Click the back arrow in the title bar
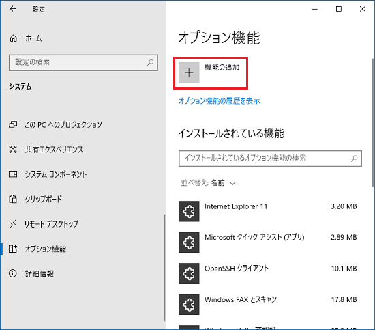 (x=13, y=9)
